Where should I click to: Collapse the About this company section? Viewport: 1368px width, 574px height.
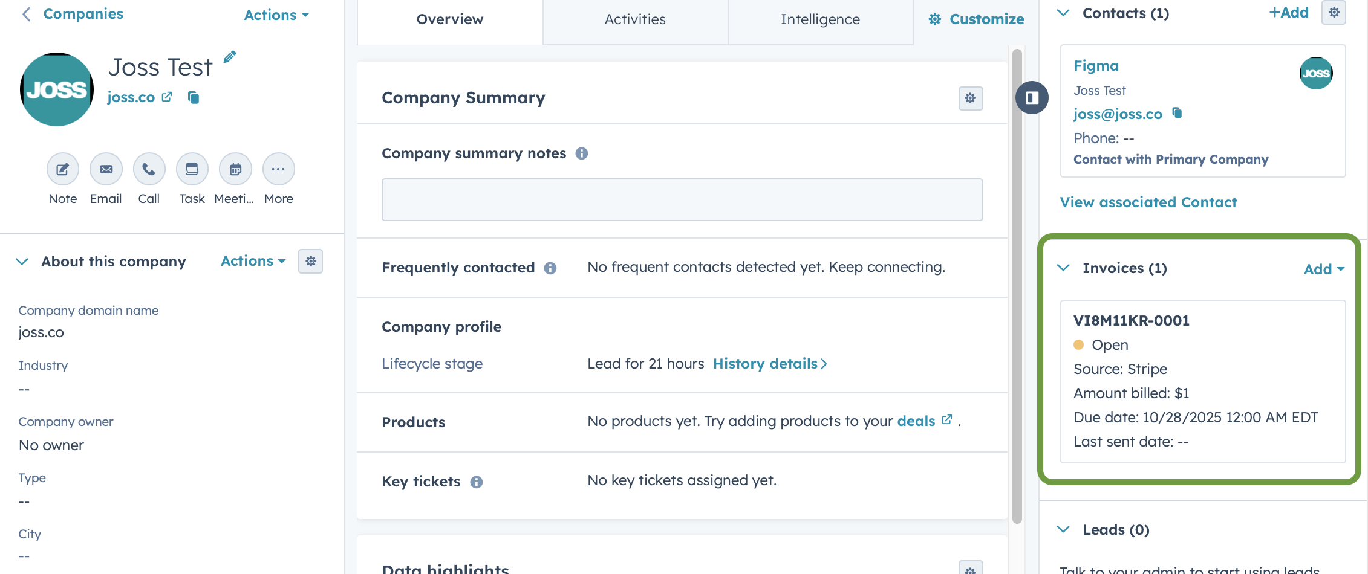pos(22,262)
